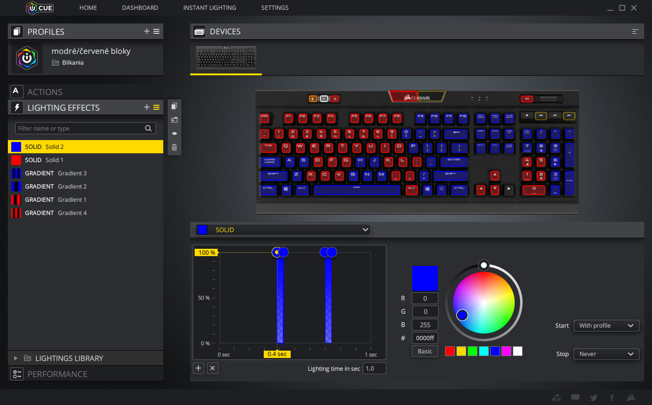Image resolution: width=652 pixels, height=405 pixels.
Task: Remove the keyframe with the X button
Action: tap(212, 368)
